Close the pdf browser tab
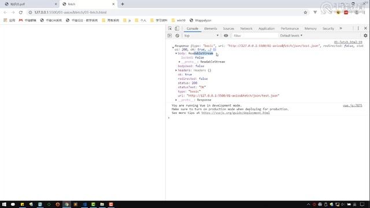Viewport: 370px width, 208px height. point(56,4)
